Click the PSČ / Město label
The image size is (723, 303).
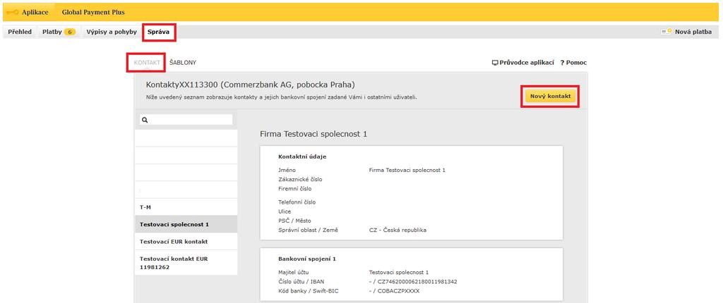(x=294, y=221)
